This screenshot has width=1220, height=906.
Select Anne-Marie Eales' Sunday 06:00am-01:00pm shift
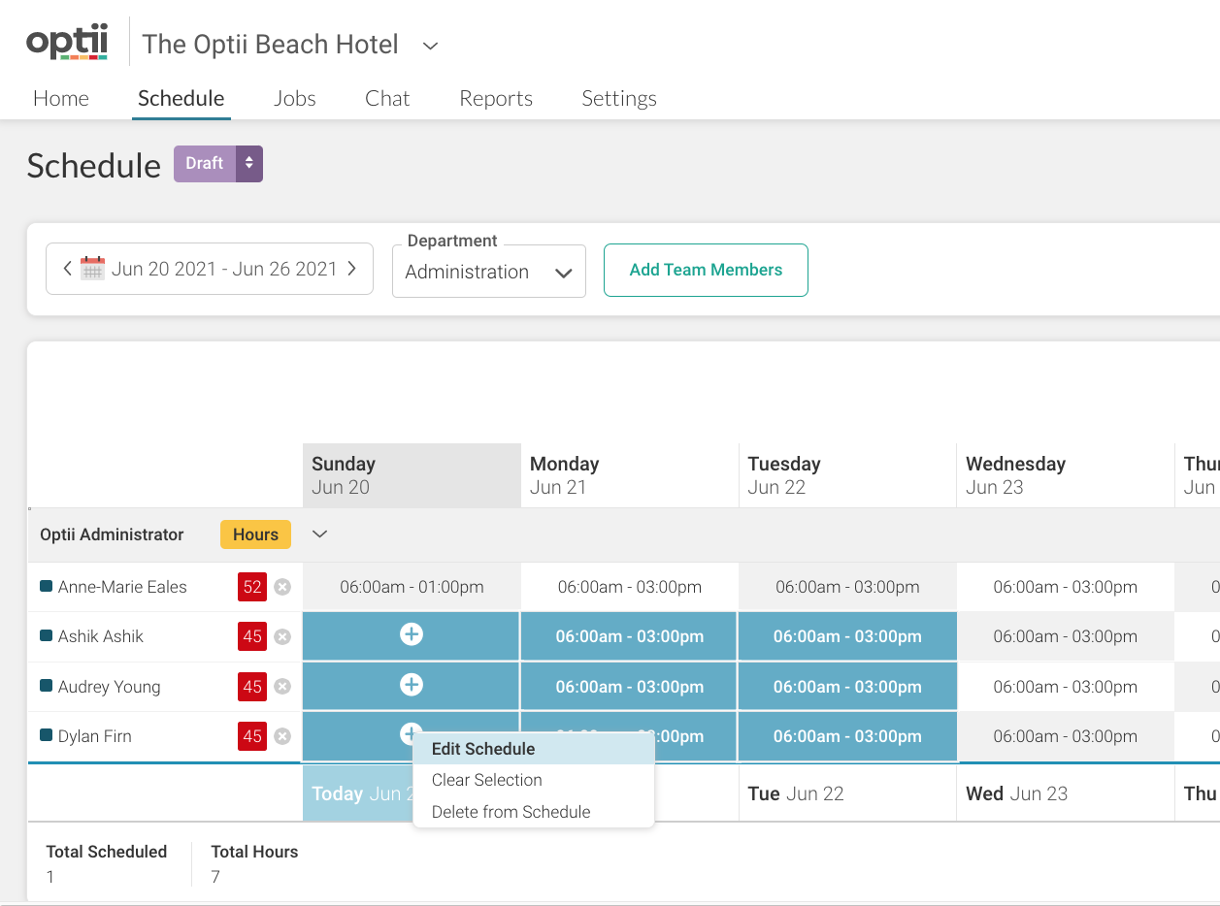click(412, 587)
